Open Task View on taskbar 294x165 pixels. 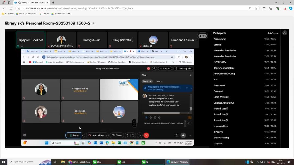click(x=55, y=162)
